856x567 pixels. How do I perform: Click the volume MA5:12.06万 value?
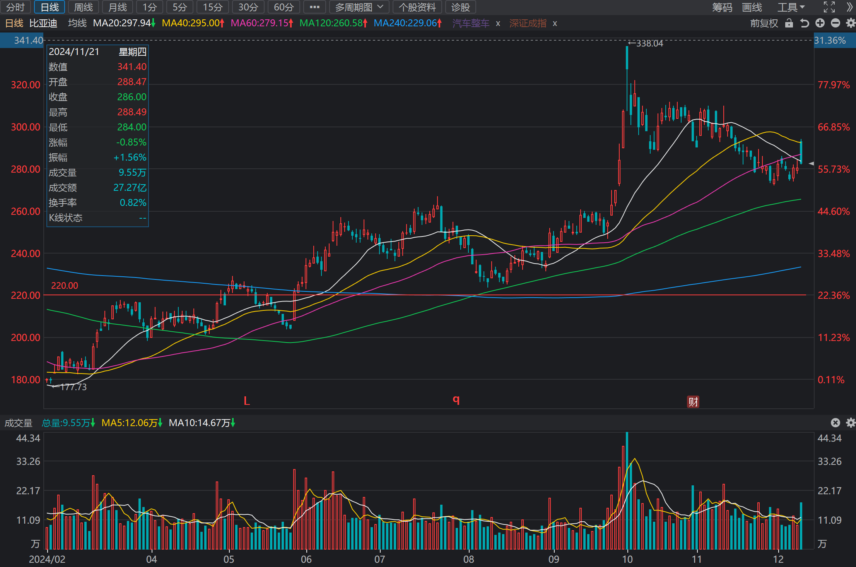pos(132,423)
